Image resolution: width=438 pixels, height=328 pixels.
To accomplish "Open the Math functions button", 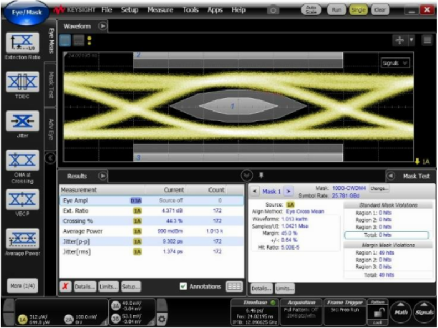I will click(400, 313).
